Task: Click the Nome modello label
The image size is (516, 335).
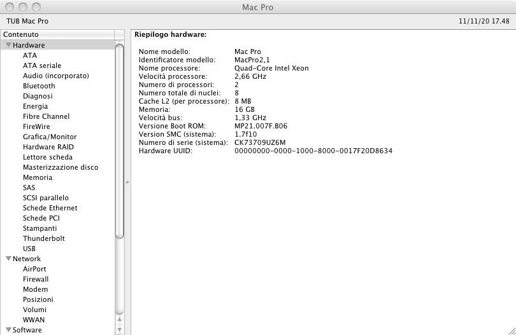Action: 164,51
